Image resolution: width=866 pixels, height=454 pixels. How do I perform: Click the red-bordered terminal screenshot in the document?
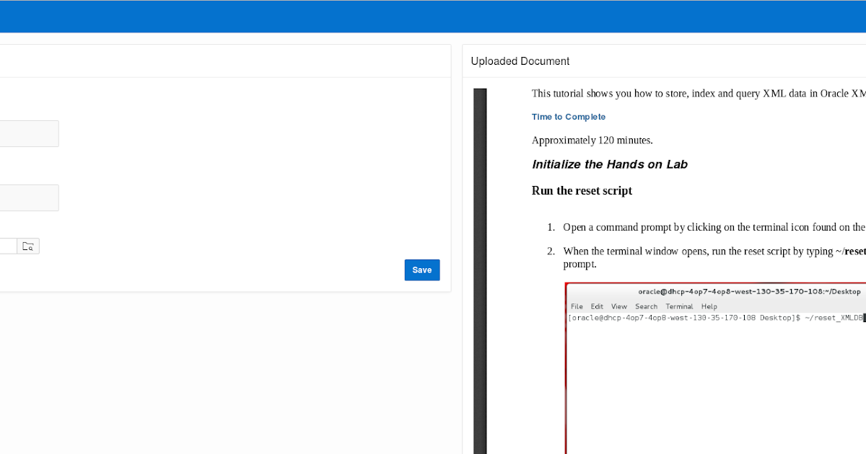point(714,368)
